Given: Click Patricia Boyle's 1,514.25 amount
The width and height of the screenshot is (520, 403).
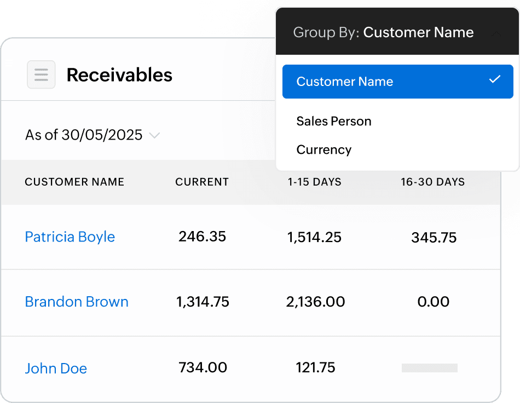Looking at the screenshot, I should pos(314,237).
